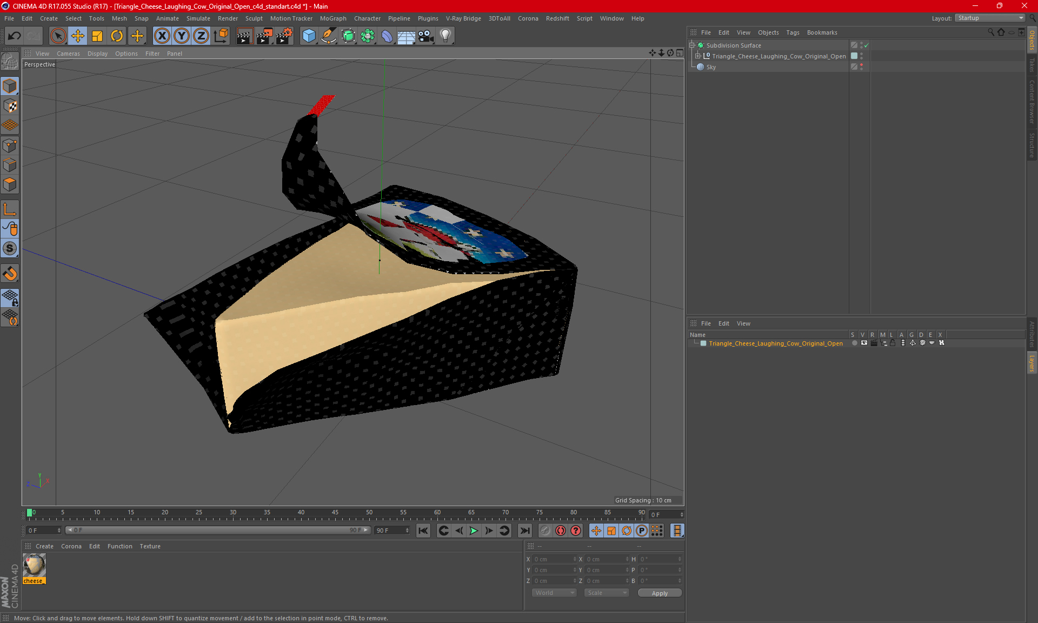The image size is (1038, 623).
Task: Toggle solo in Triangle_Cheese layer row
Action: pos(854,343)
